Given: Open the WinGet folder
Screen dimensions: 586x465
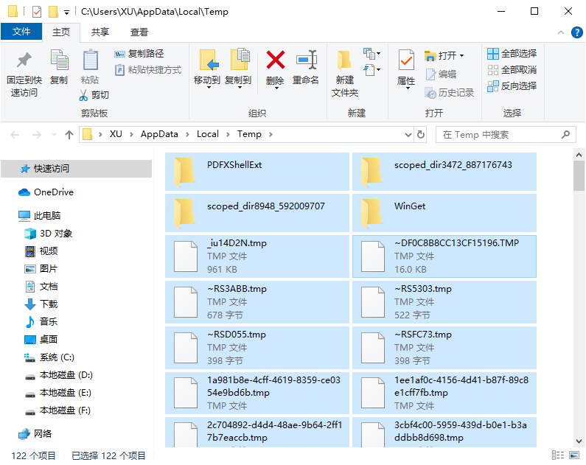Looking at the screenshot, I should coord(410,206).
